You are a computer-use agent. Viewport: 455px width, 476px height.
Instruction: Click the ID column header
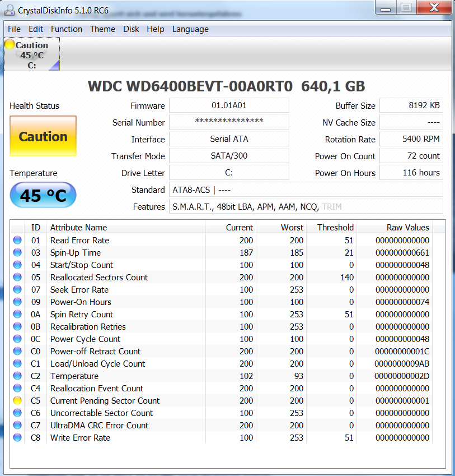pos(36,228)
